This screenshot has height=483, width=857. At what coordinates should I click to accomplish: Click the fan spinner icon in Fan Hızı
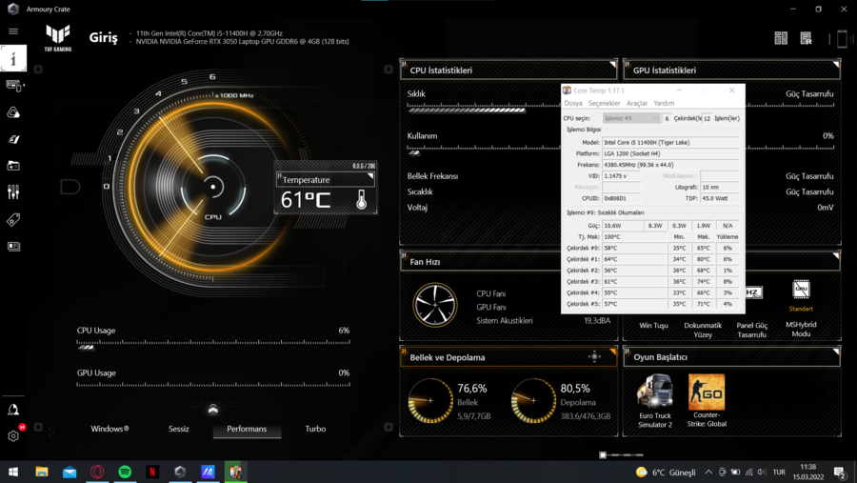point(435,305)
